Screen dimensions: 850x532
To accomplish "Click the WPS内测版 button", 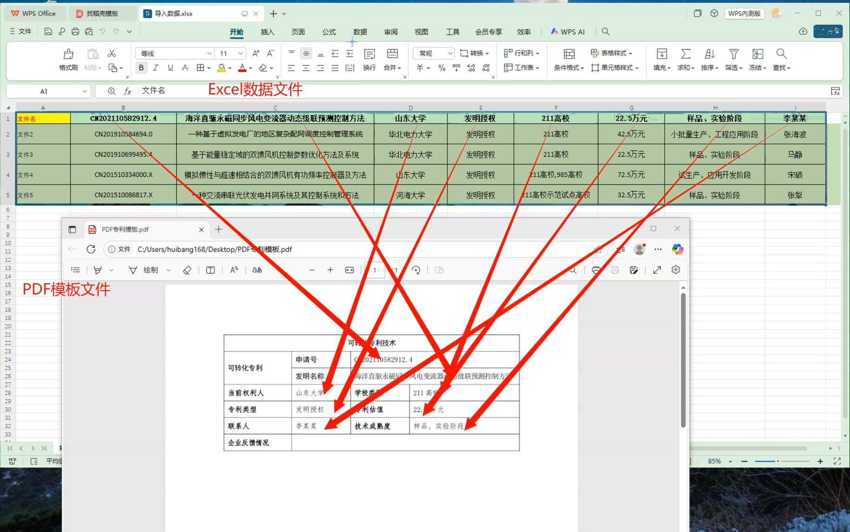I will click(744, 13).
